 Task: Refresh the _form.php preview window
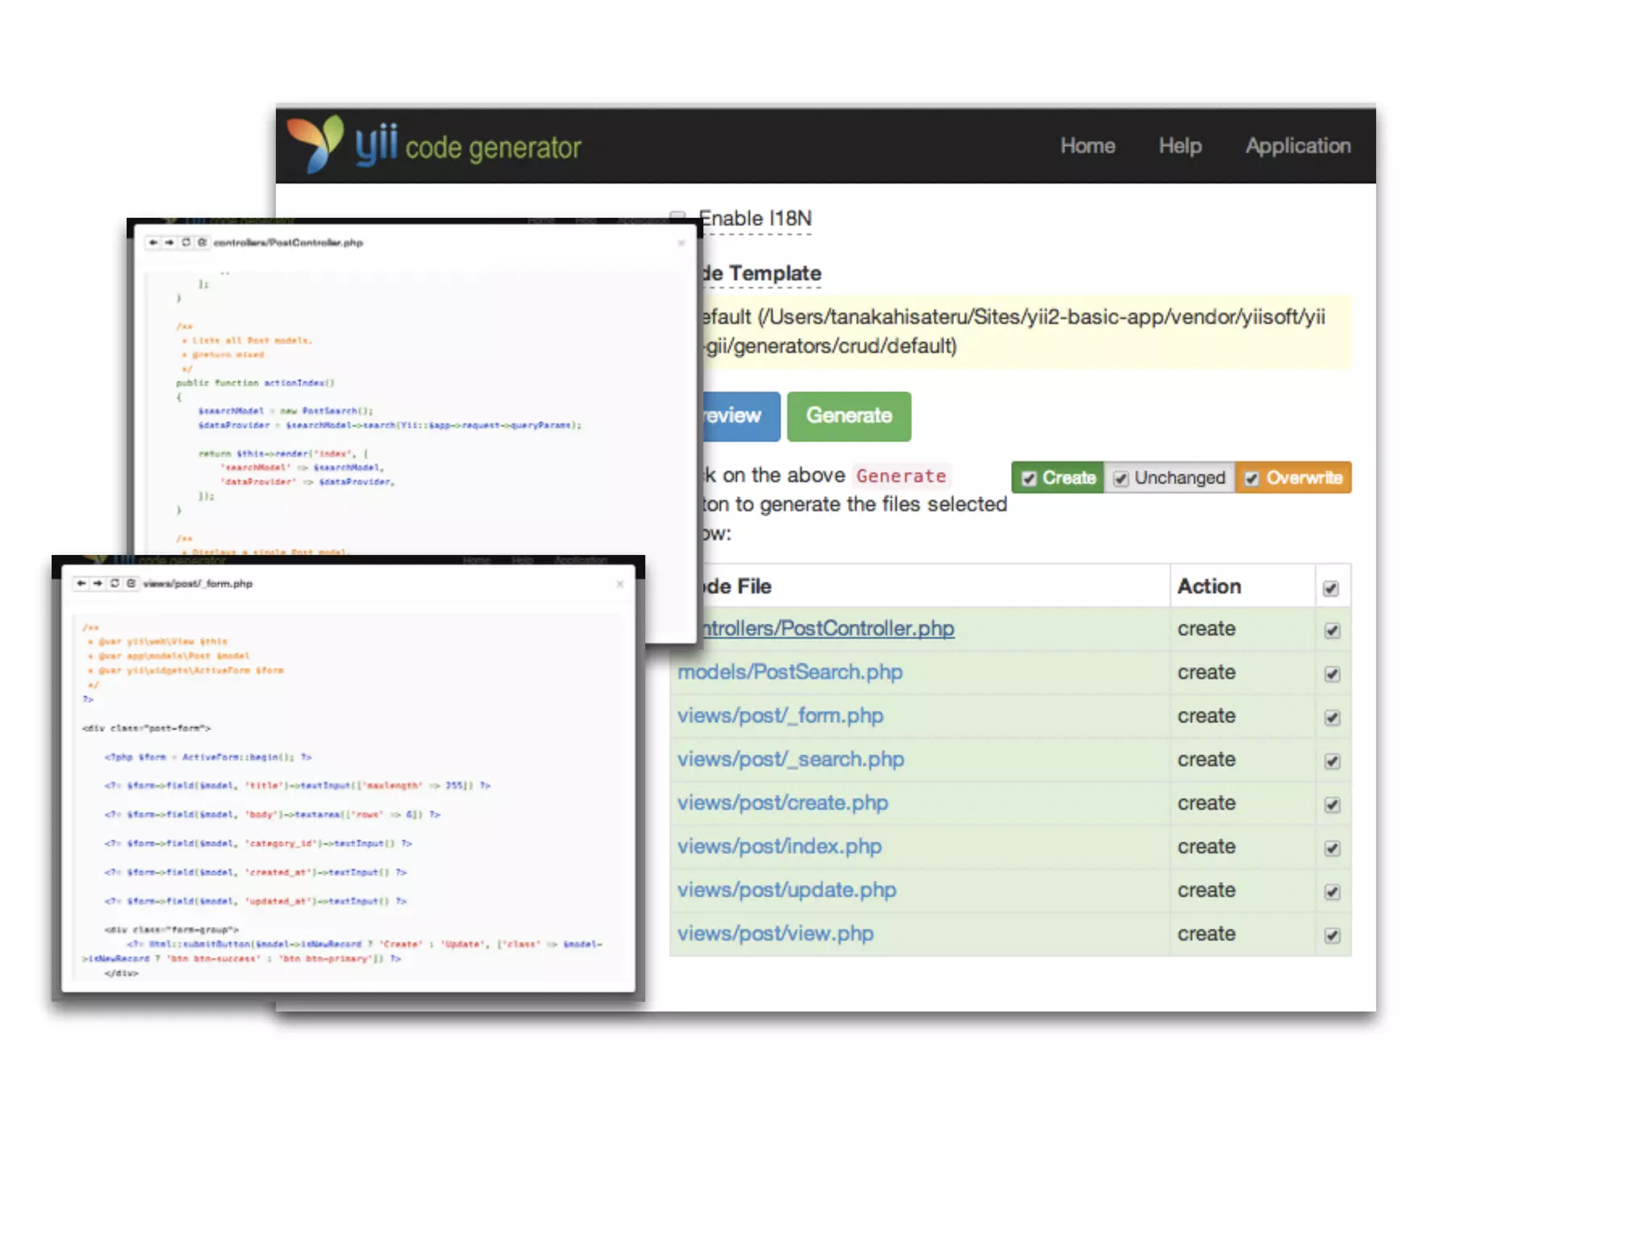click(x=115, y=583)
